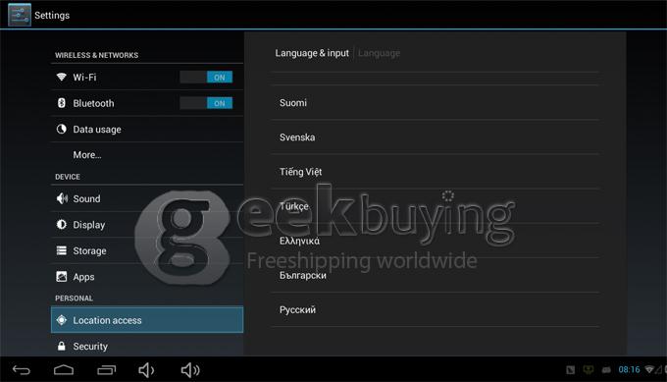Choose Български language
This screenshot has width=667, height=382.
click(436, 275)
